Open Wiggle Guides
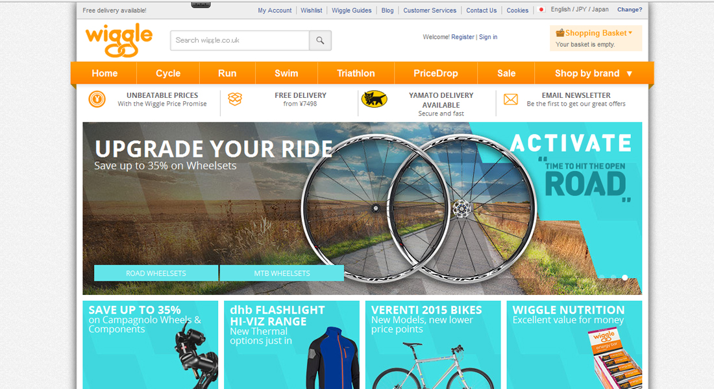 point(352,10)
